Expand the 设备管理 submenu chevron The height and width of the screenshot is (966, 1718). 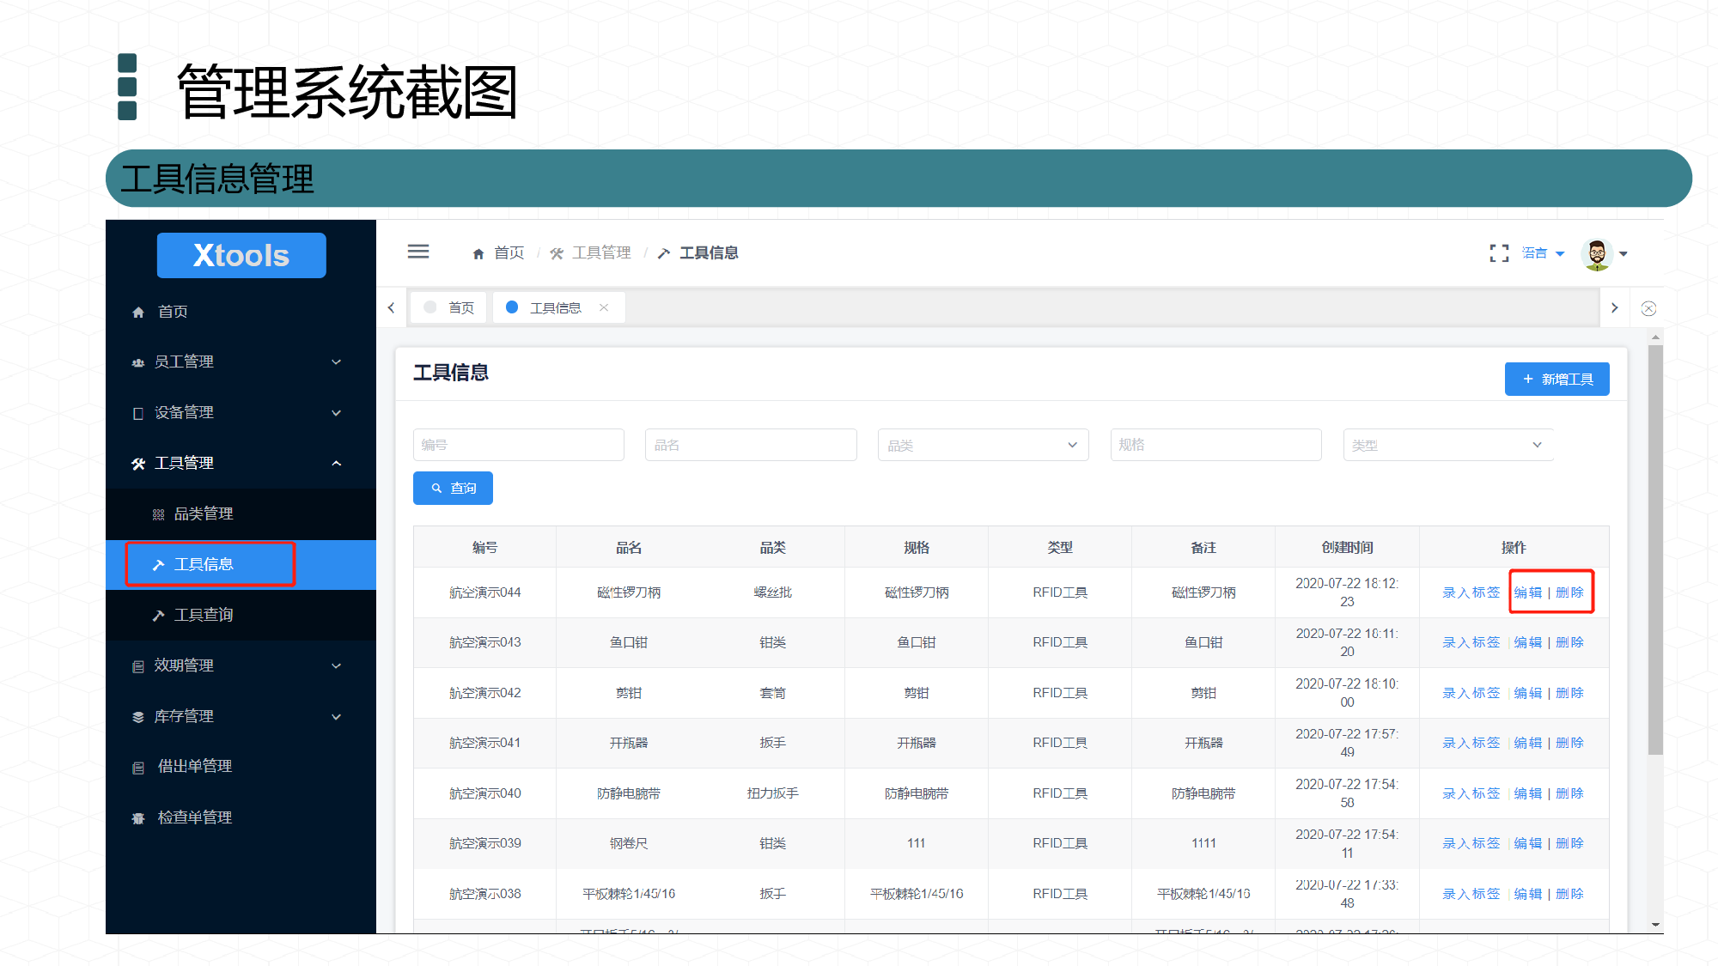coord(337,413)
